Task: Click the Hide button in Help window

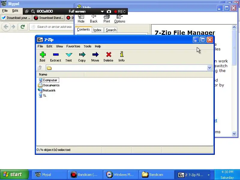Action: tap(81, 19)
